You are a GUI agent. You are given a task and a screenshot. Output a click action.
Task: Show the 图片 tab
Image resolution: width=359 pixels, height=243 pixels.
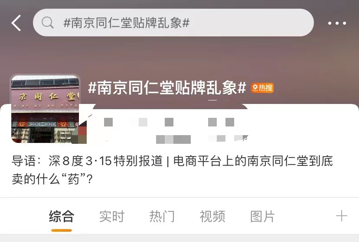pyautogui.click(x=262, y=216)
